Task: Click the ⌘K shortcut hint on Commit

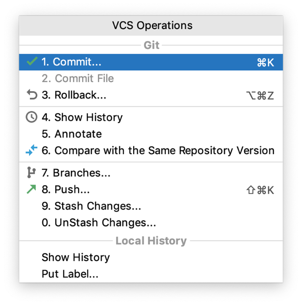Action: 265,63
